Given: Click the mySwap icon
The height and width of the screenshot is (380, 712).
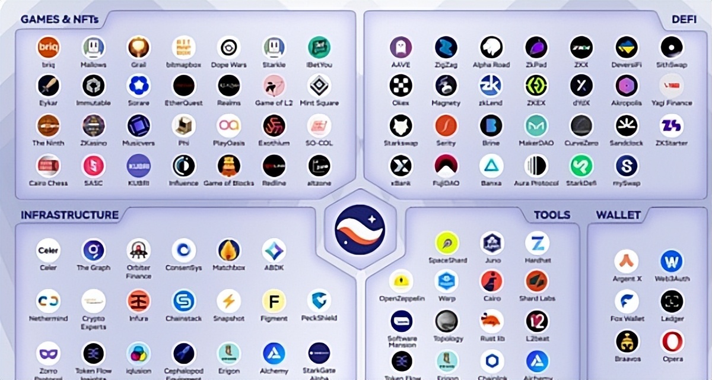Looking at the screenshot, I should pos(627,166).
